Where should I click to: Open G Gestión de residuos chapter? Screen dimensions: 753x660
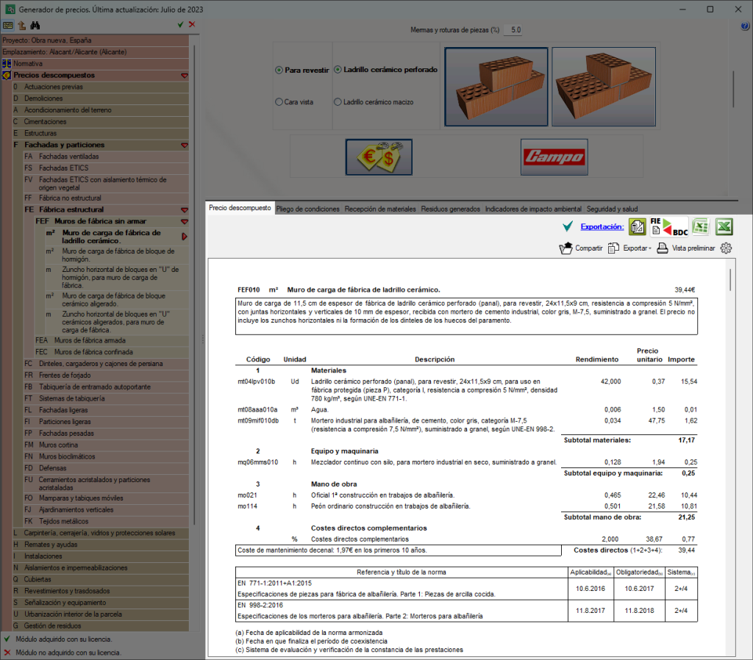(100, 626)
